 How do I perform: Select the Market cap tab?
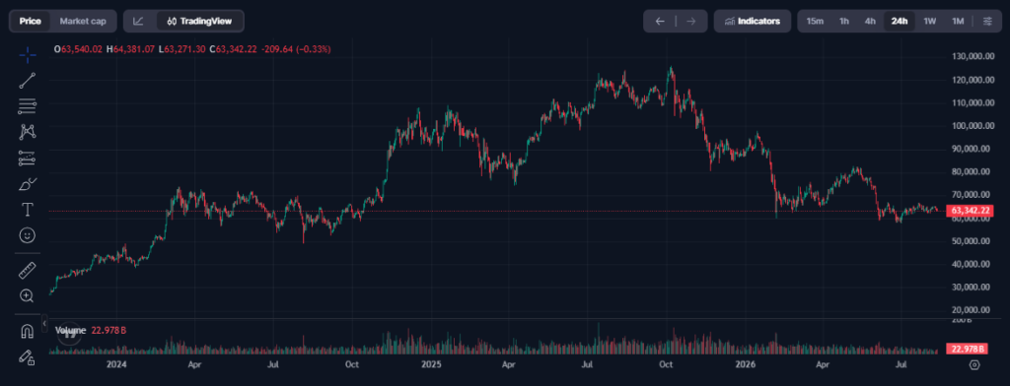(x=83, y=22)
